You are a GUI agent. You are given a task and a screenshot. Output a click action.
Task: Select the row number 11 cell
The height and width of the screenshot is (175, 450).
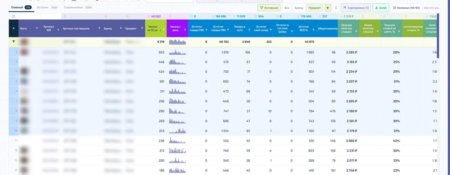pos(13,141)
